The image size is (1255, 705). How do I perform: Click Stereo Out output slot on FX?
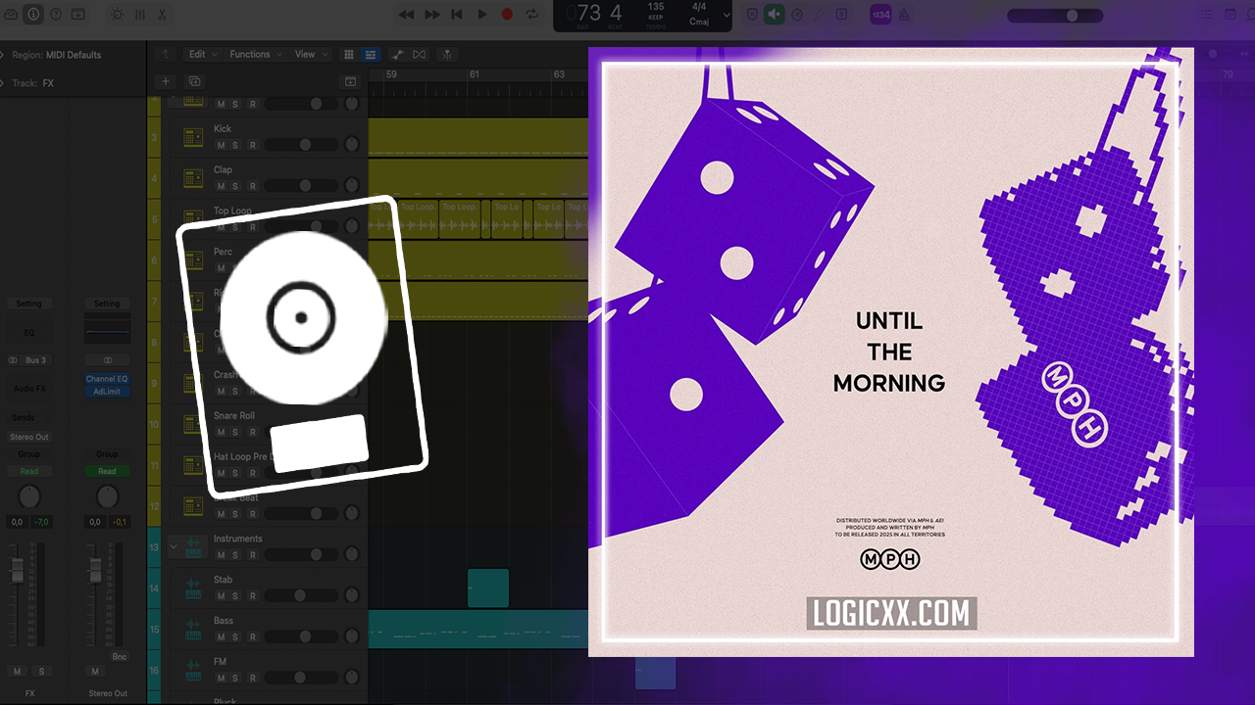28,437
